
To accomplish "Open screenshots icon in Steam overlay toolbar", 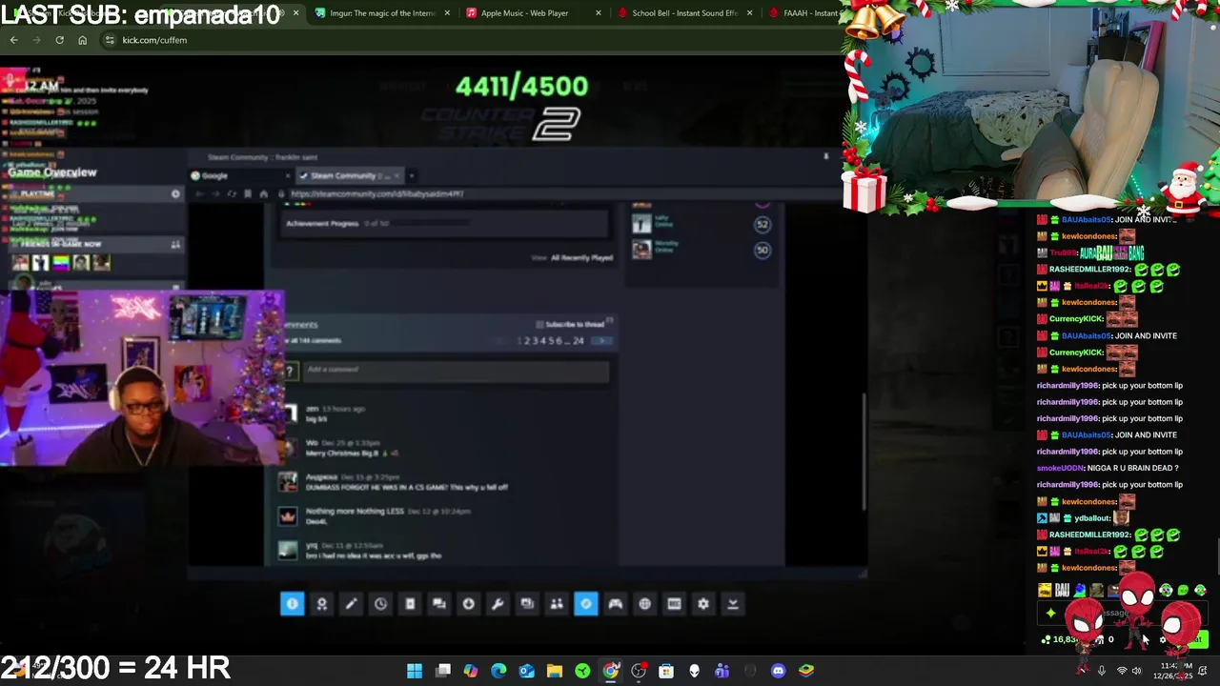I will pos(527,603).
